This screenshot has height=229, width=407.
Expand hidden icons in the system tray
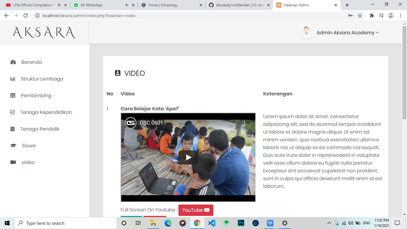tap(329, 223)
